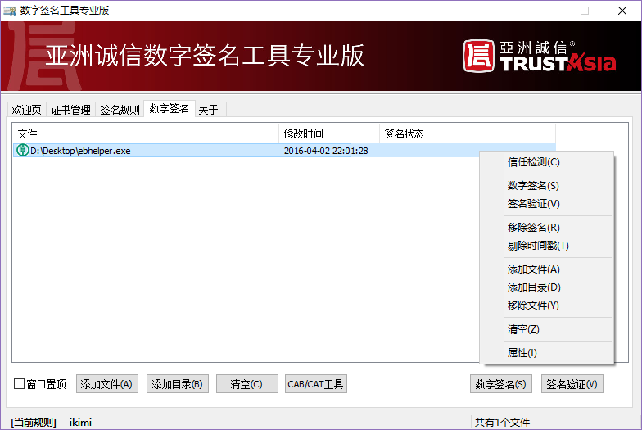Open the CAB/CAT工具 button
The width and height of the screenshot is (642, 430).
[316, 383]
